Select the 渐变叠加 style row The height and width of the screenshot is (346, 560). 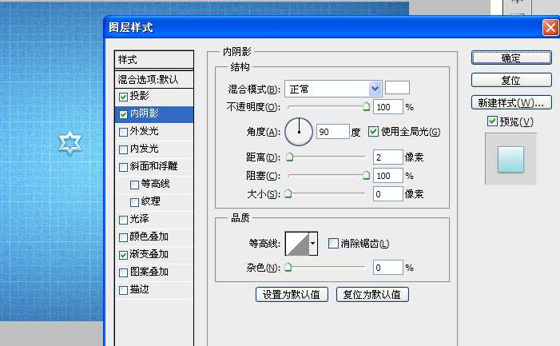[154, 255]
